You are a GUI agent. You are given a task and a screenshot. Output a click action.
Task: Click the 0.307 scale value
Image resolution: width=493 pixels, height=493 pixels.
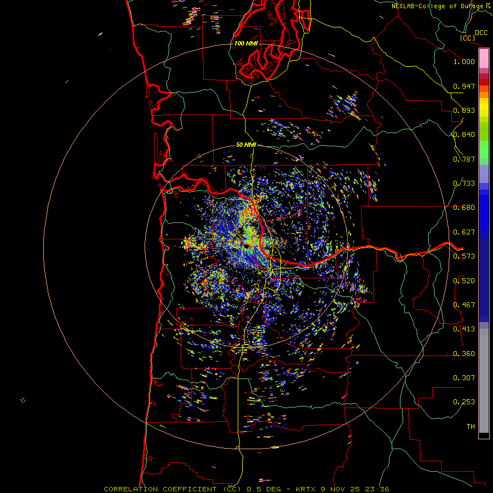point(464,378)
